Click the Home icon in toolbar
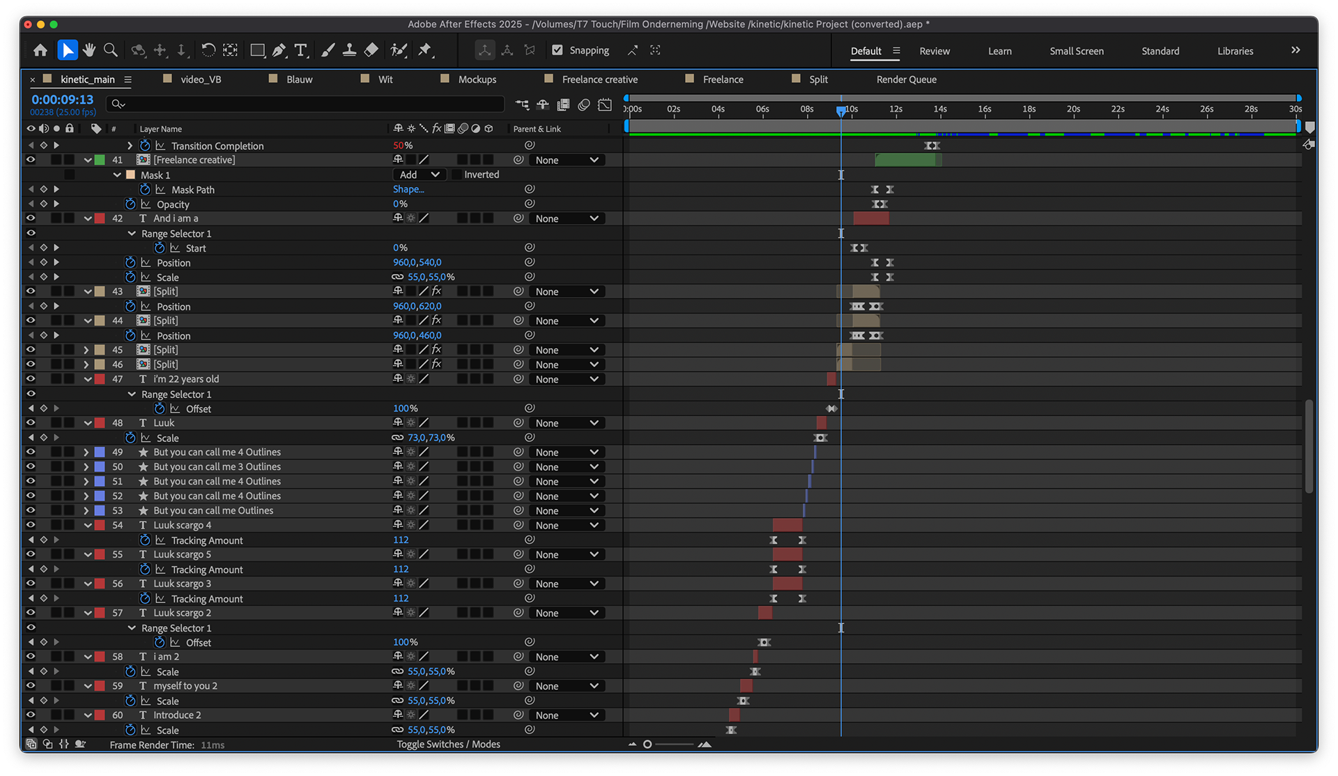 click(x=40, y=50)
